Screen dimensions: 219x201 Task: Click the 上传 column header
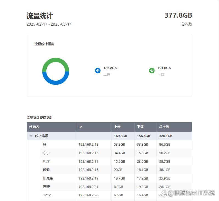pos(123,127)
